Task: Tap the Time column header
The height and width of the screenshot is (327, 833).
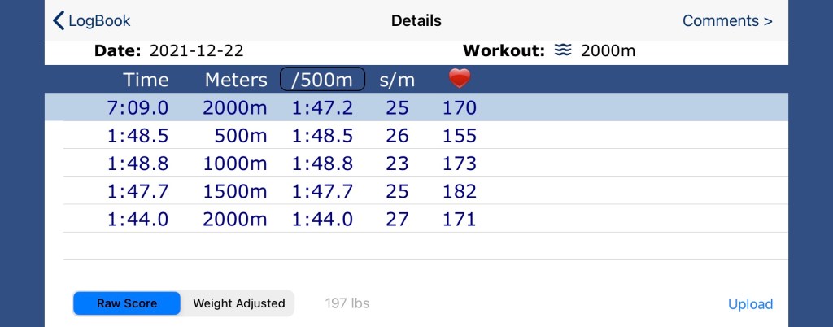Action: (146, 80)
